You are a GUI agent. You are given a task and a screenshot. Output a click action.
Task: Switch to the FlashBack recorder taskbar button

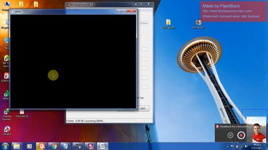click(x=90, y=146)
